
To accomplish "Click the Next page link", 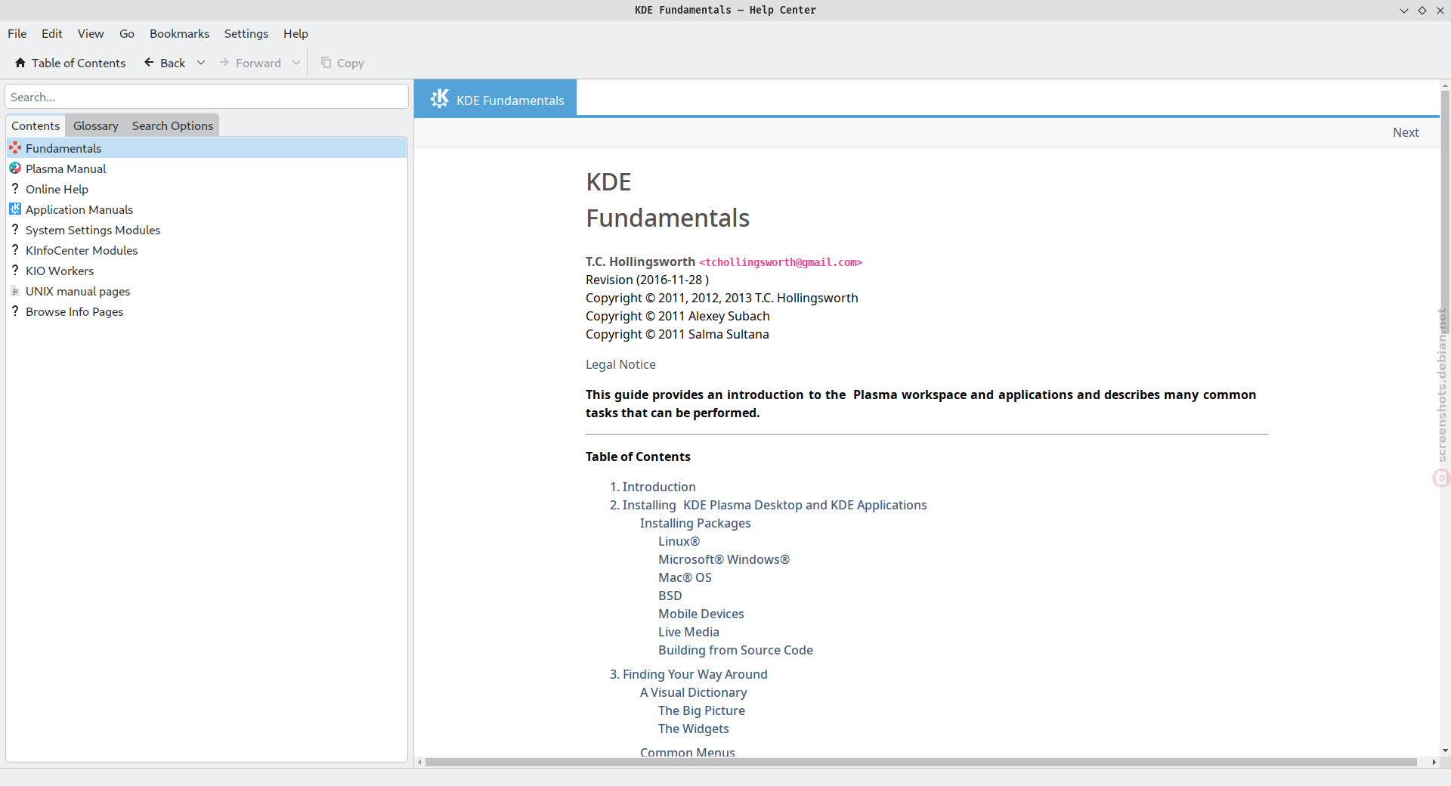I will (x=1406, y=132).
